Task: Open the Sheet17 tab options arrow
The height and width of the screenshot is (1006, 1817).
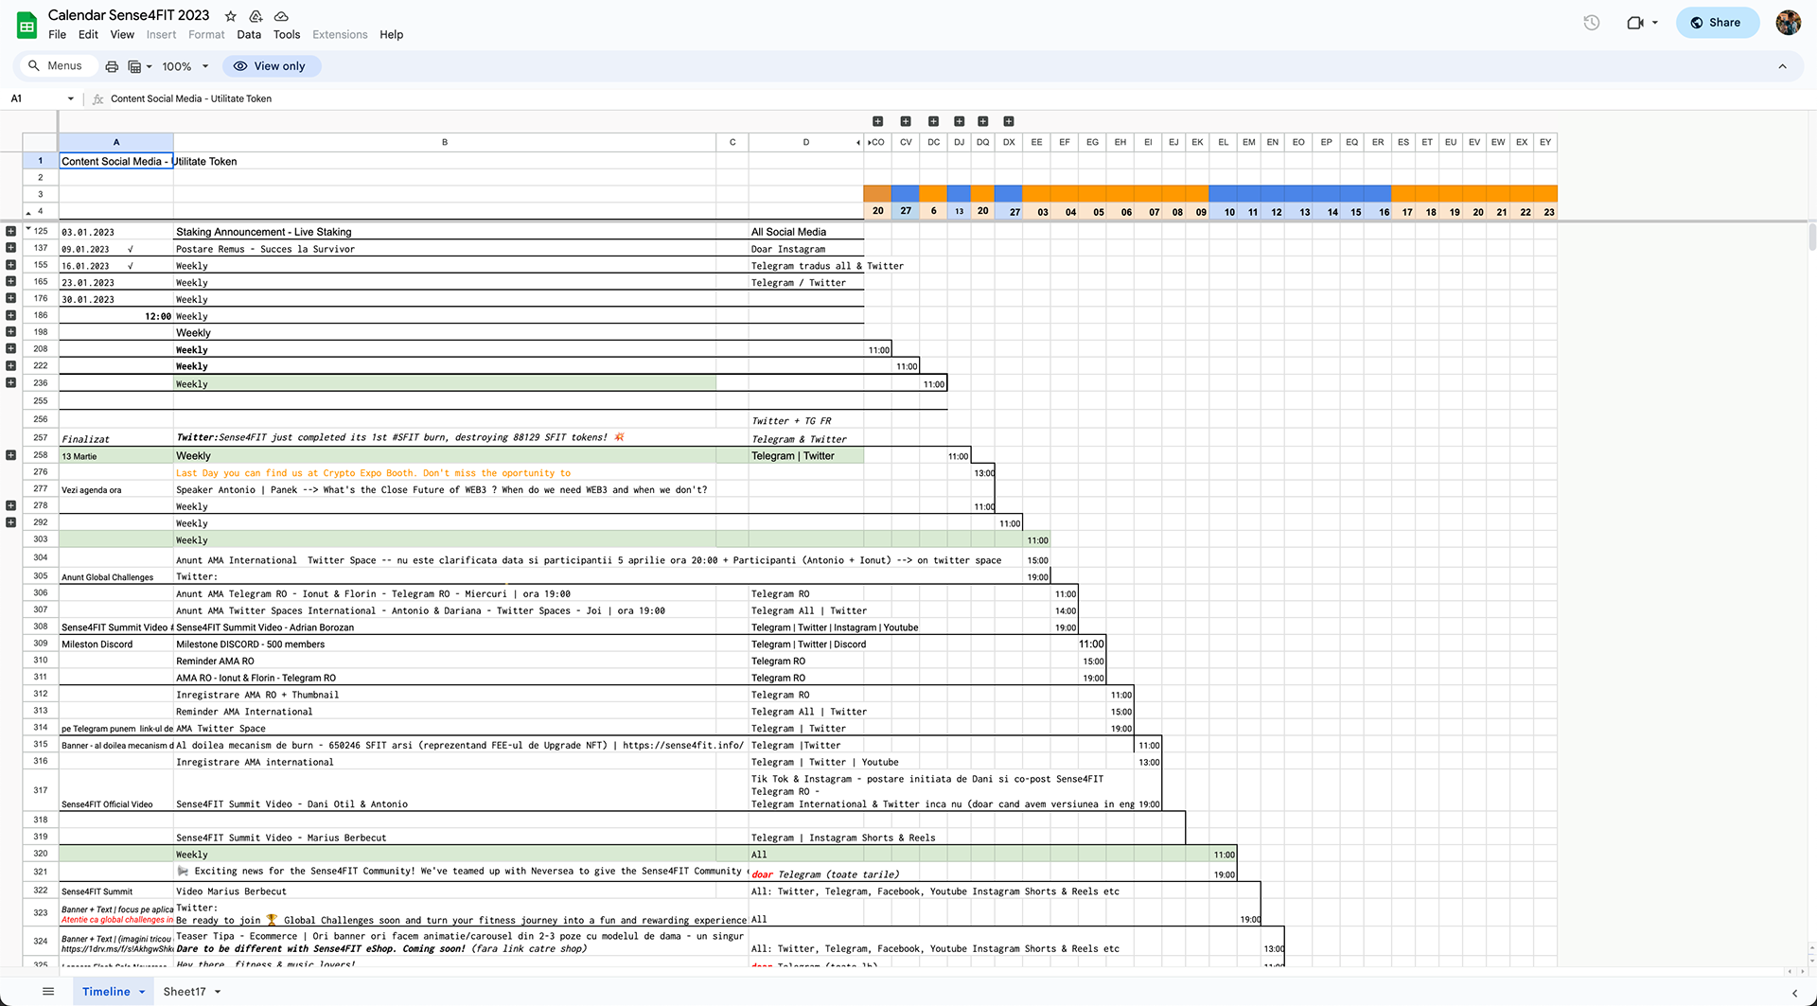Action: [218, 992]
